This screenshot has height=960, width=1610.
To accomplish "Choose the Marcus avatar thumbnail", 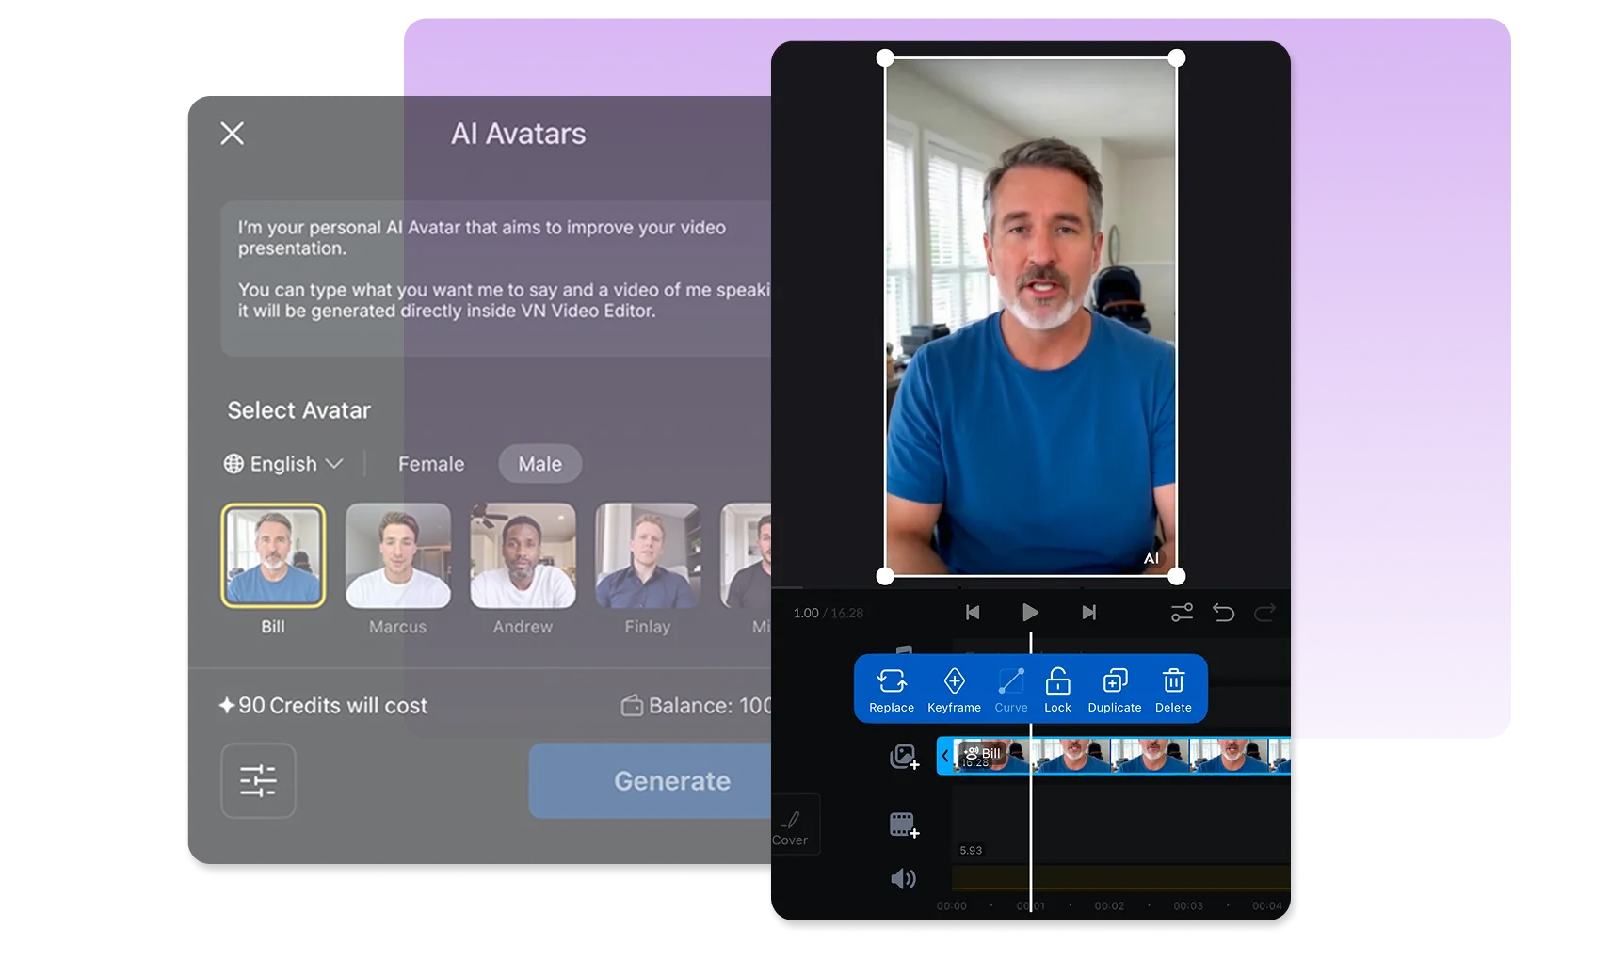I will [x=397, y=555].
